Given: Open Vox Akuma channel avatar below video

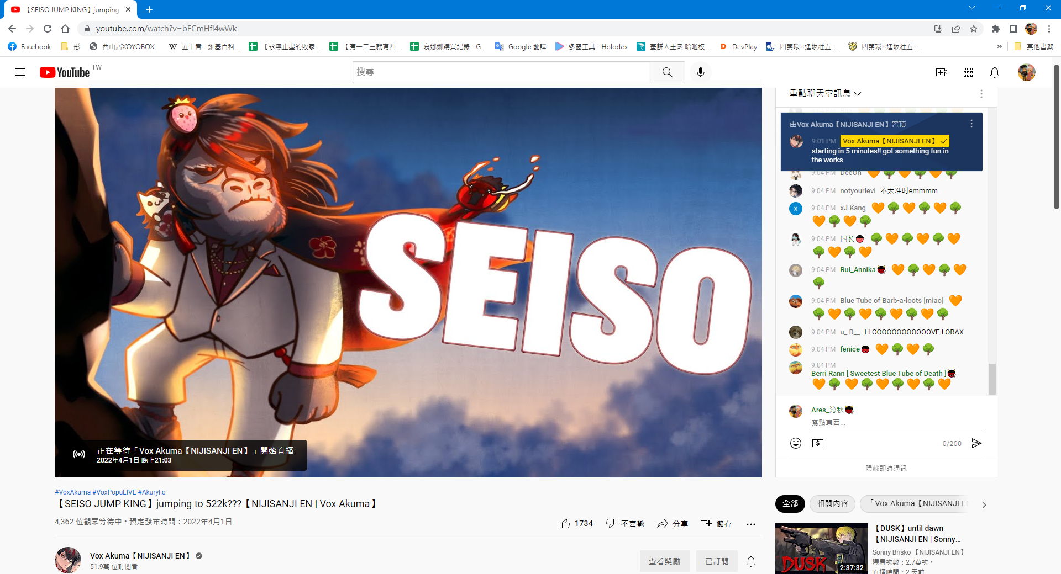Looking at the screenshot, I should pos(68,560).
